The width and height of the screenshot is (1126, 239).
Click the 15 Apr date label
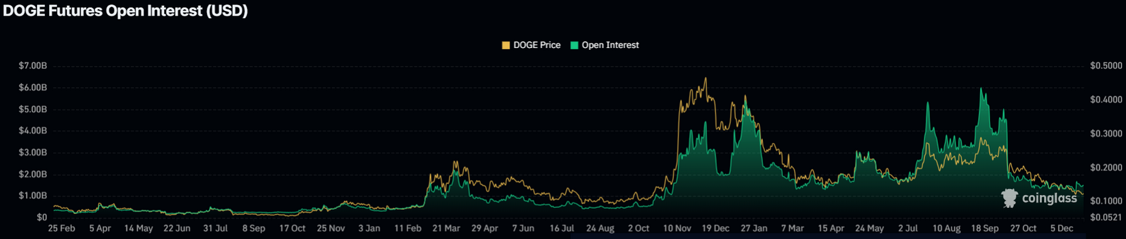831,229
